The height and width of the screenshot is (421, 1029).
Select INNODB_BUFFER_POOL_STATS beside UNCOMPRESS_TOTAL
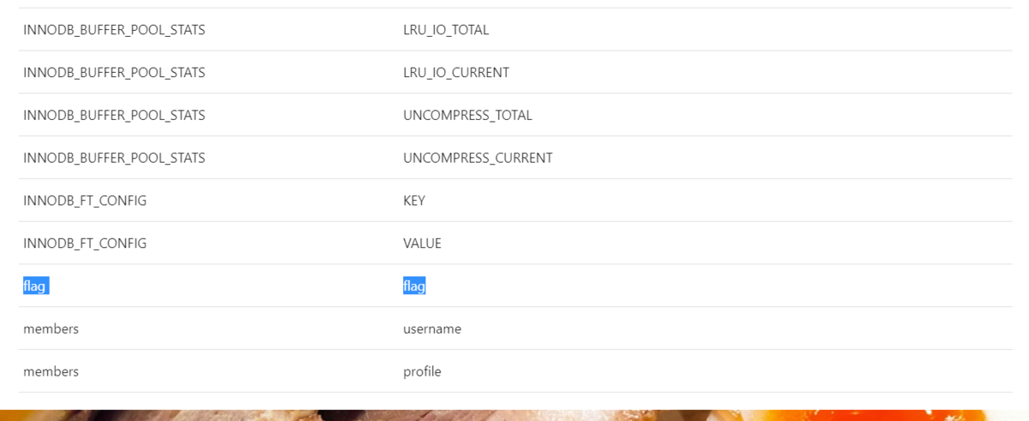coord(114,115)
